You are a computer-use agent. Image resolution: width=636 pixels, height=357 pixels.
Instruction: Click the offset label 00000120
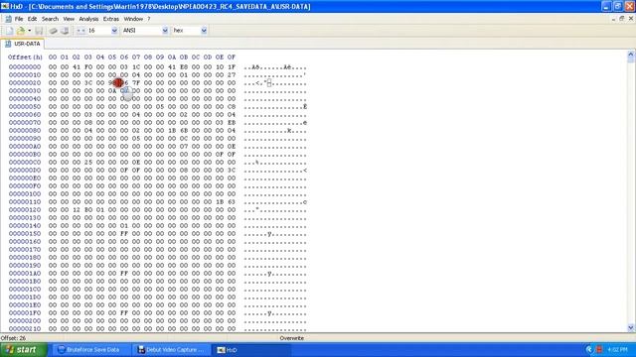(x=25, y=209)
